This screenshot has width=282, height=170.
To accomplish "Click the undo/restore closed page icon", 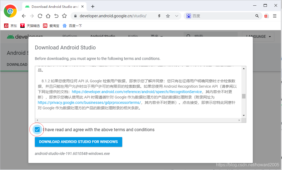I will tap(56, 16).
